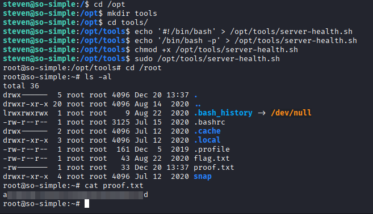
Task: Click the terminal cursor at the last prompt
Action: point(87,204)
